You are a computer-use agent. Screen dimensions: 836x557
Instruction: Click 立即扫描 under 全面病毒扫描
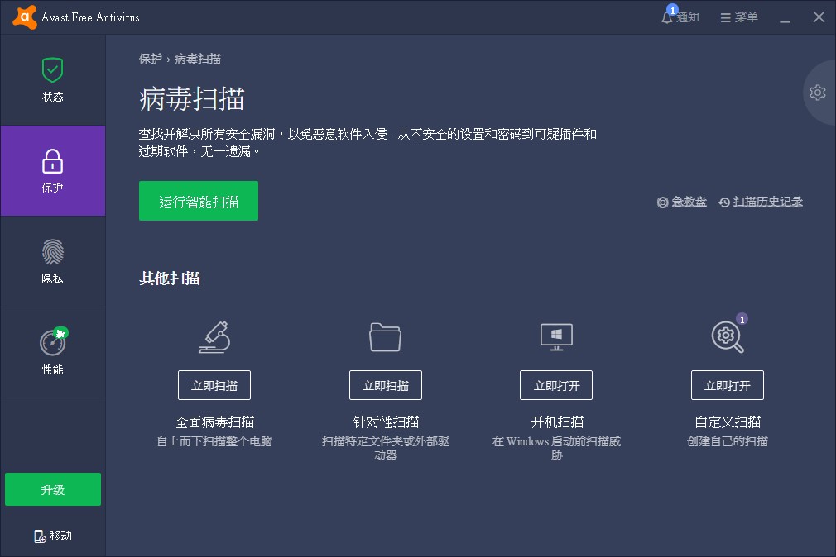[214, 384]
